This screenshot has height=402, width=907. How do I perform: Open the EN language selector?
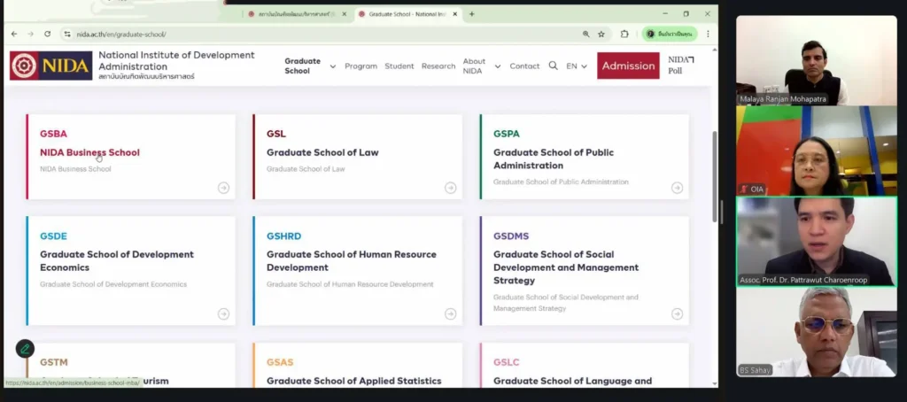click(577, 66)
